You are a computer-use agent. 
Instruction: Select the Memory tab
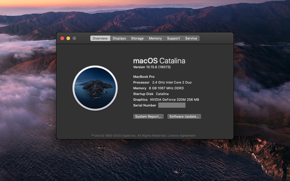(x=155, y=38)
